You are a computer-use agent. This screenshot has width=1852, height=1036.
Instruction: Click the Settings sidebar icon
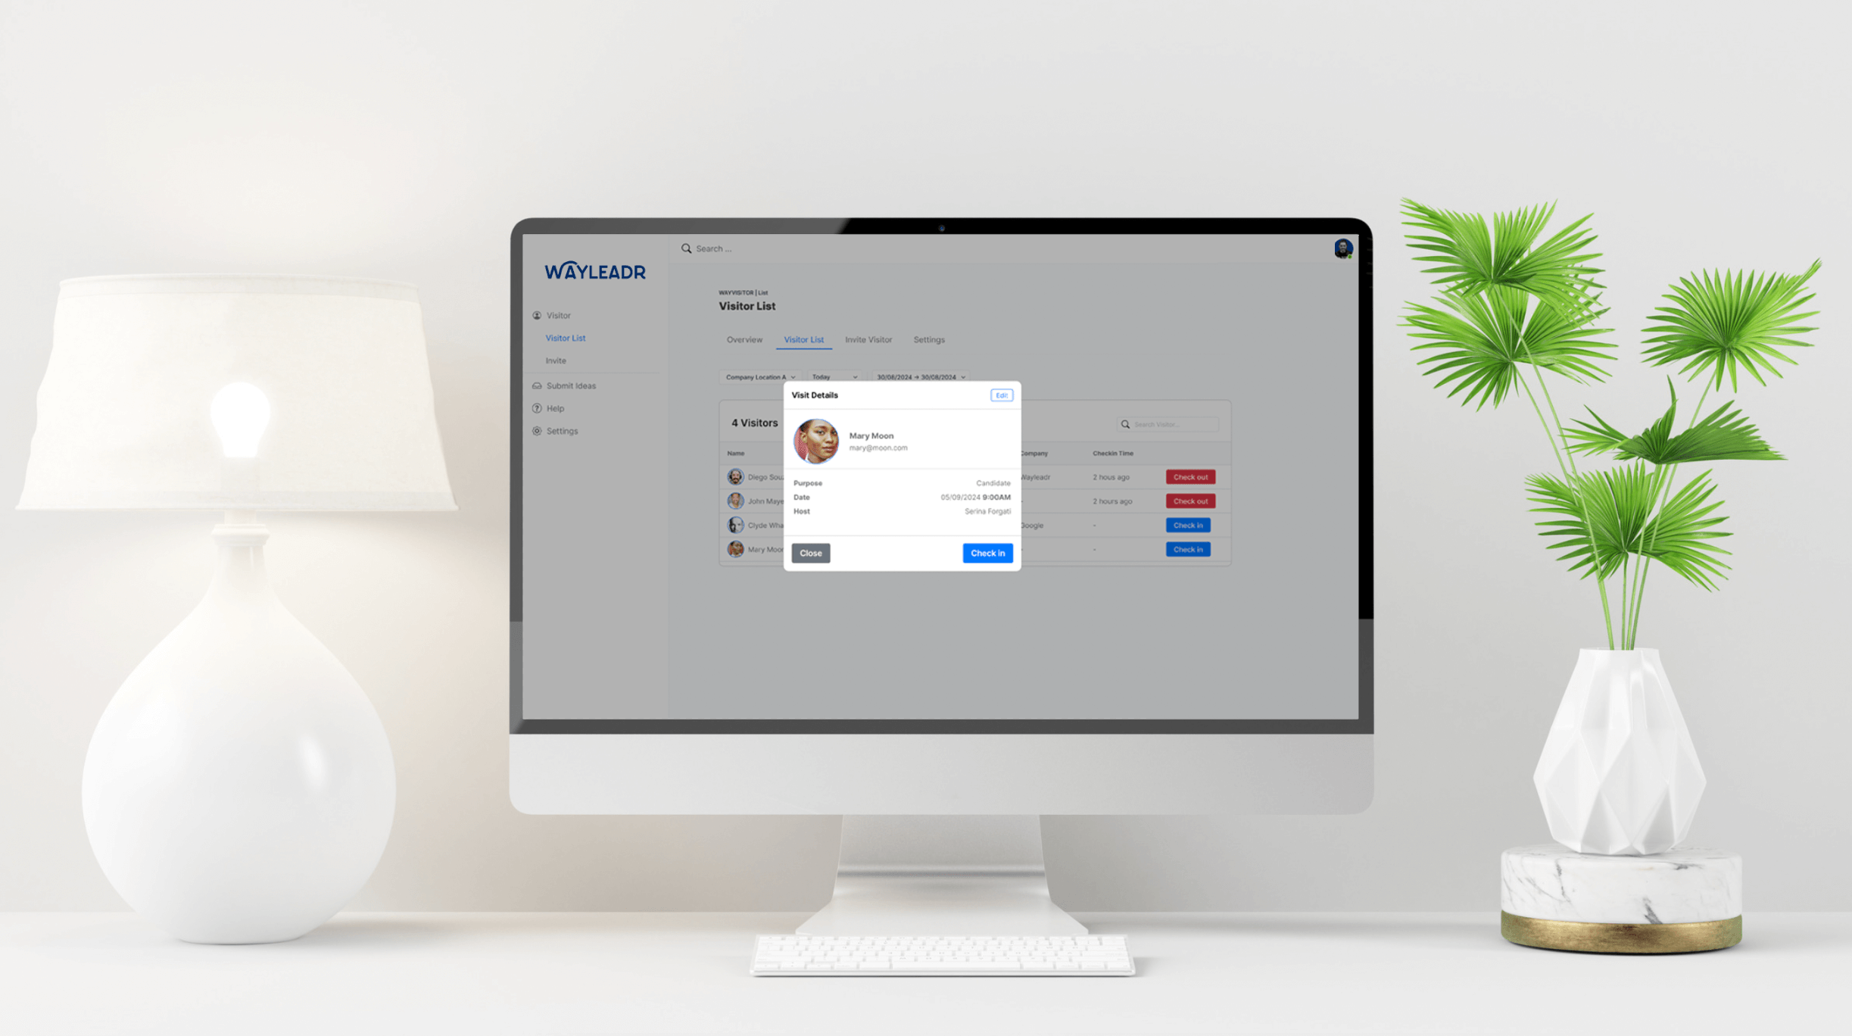(x=537, y=430)
